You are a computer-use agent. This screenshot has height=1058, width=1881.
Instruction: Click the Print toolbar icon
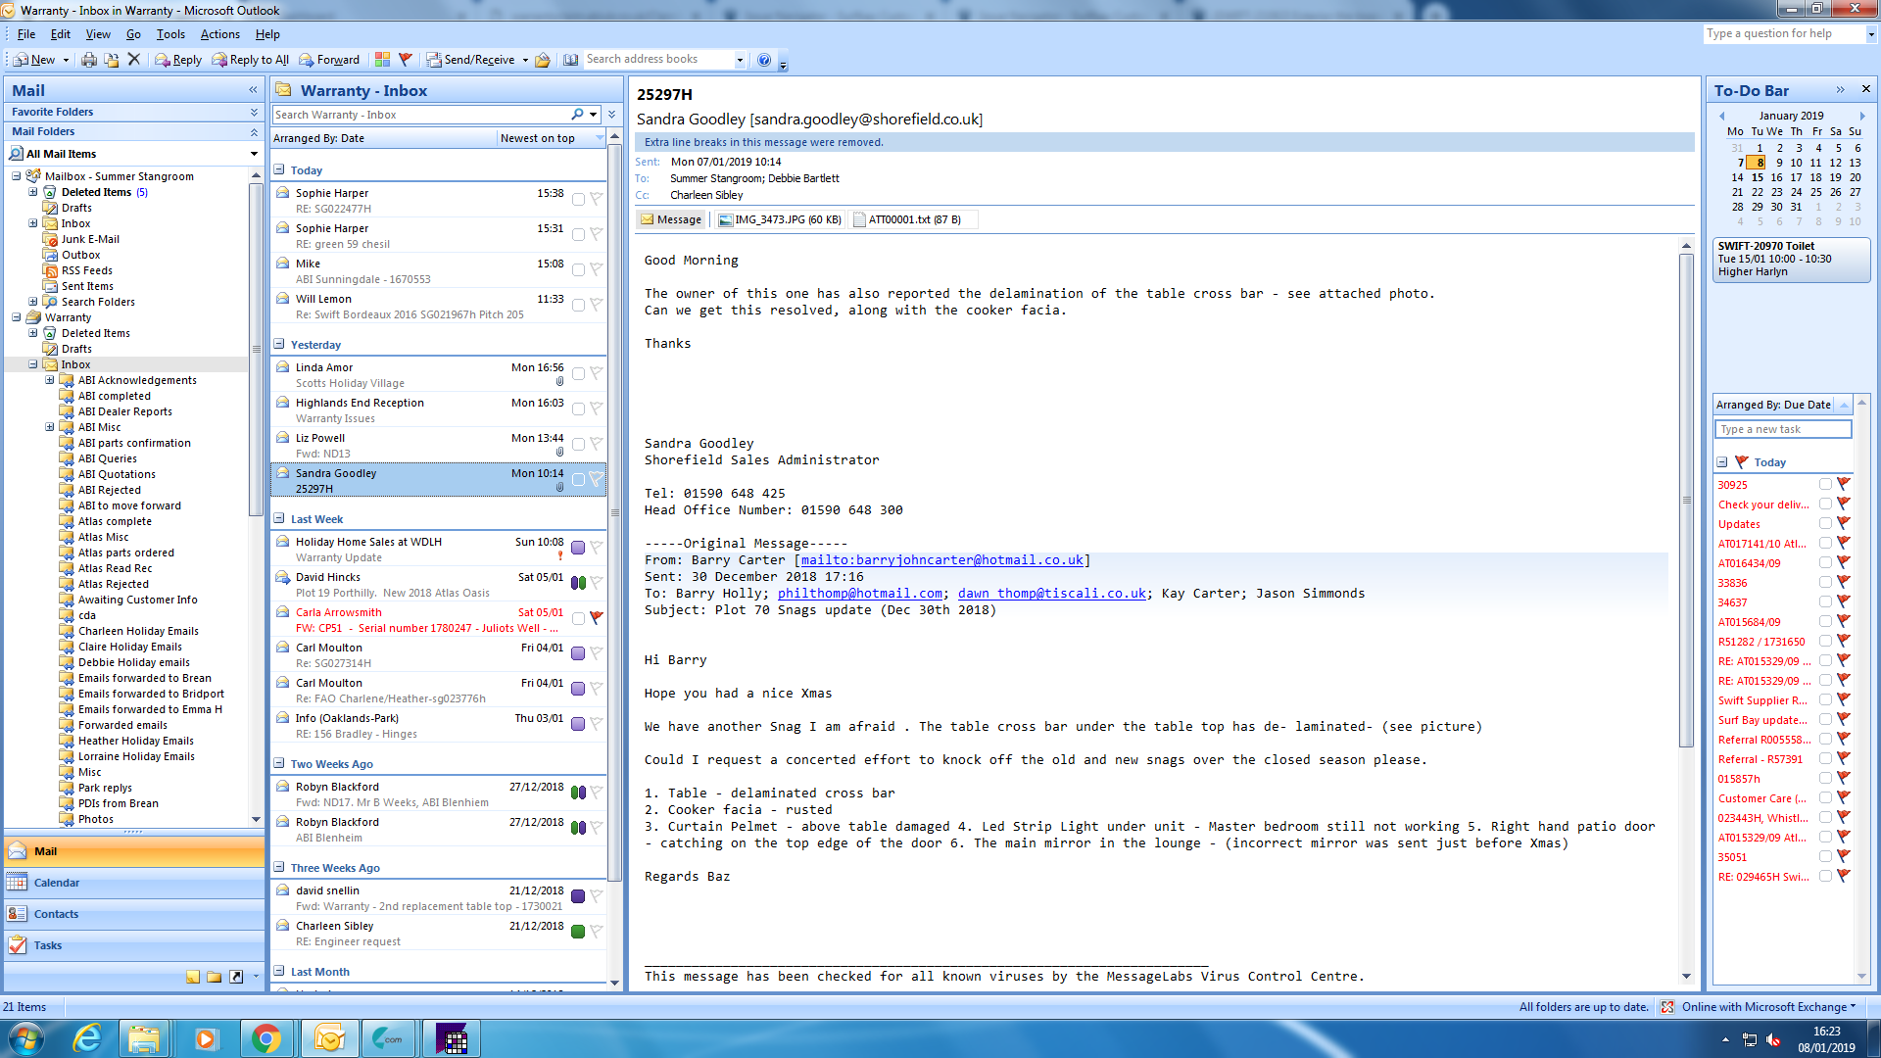[89, 60]
